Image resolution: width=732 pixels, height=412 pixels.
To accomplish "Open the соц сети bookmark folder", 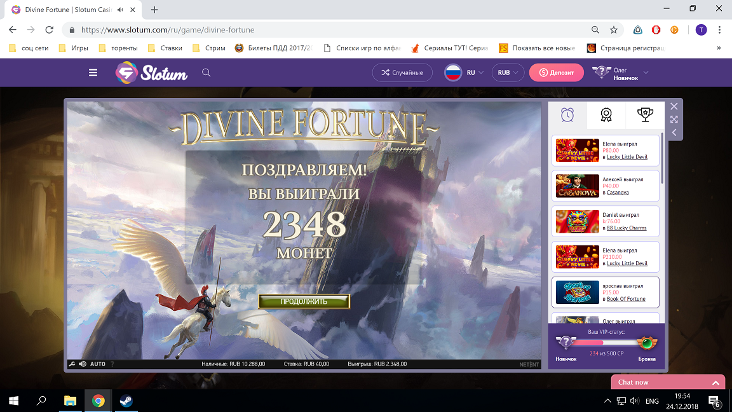I will [29, 48].
